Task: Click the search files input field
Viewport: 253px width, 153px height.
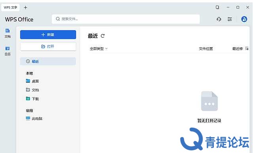Action: (126, 19)
